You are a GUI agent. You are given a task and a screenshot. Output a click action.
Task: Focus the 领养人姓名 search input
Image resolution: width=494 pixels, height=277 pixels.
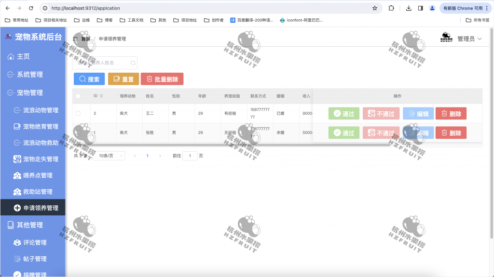coord(105,63)
